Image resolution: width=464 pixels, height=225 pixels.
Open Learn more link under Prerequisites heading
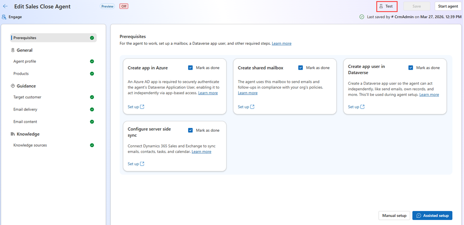pos(281,43)
